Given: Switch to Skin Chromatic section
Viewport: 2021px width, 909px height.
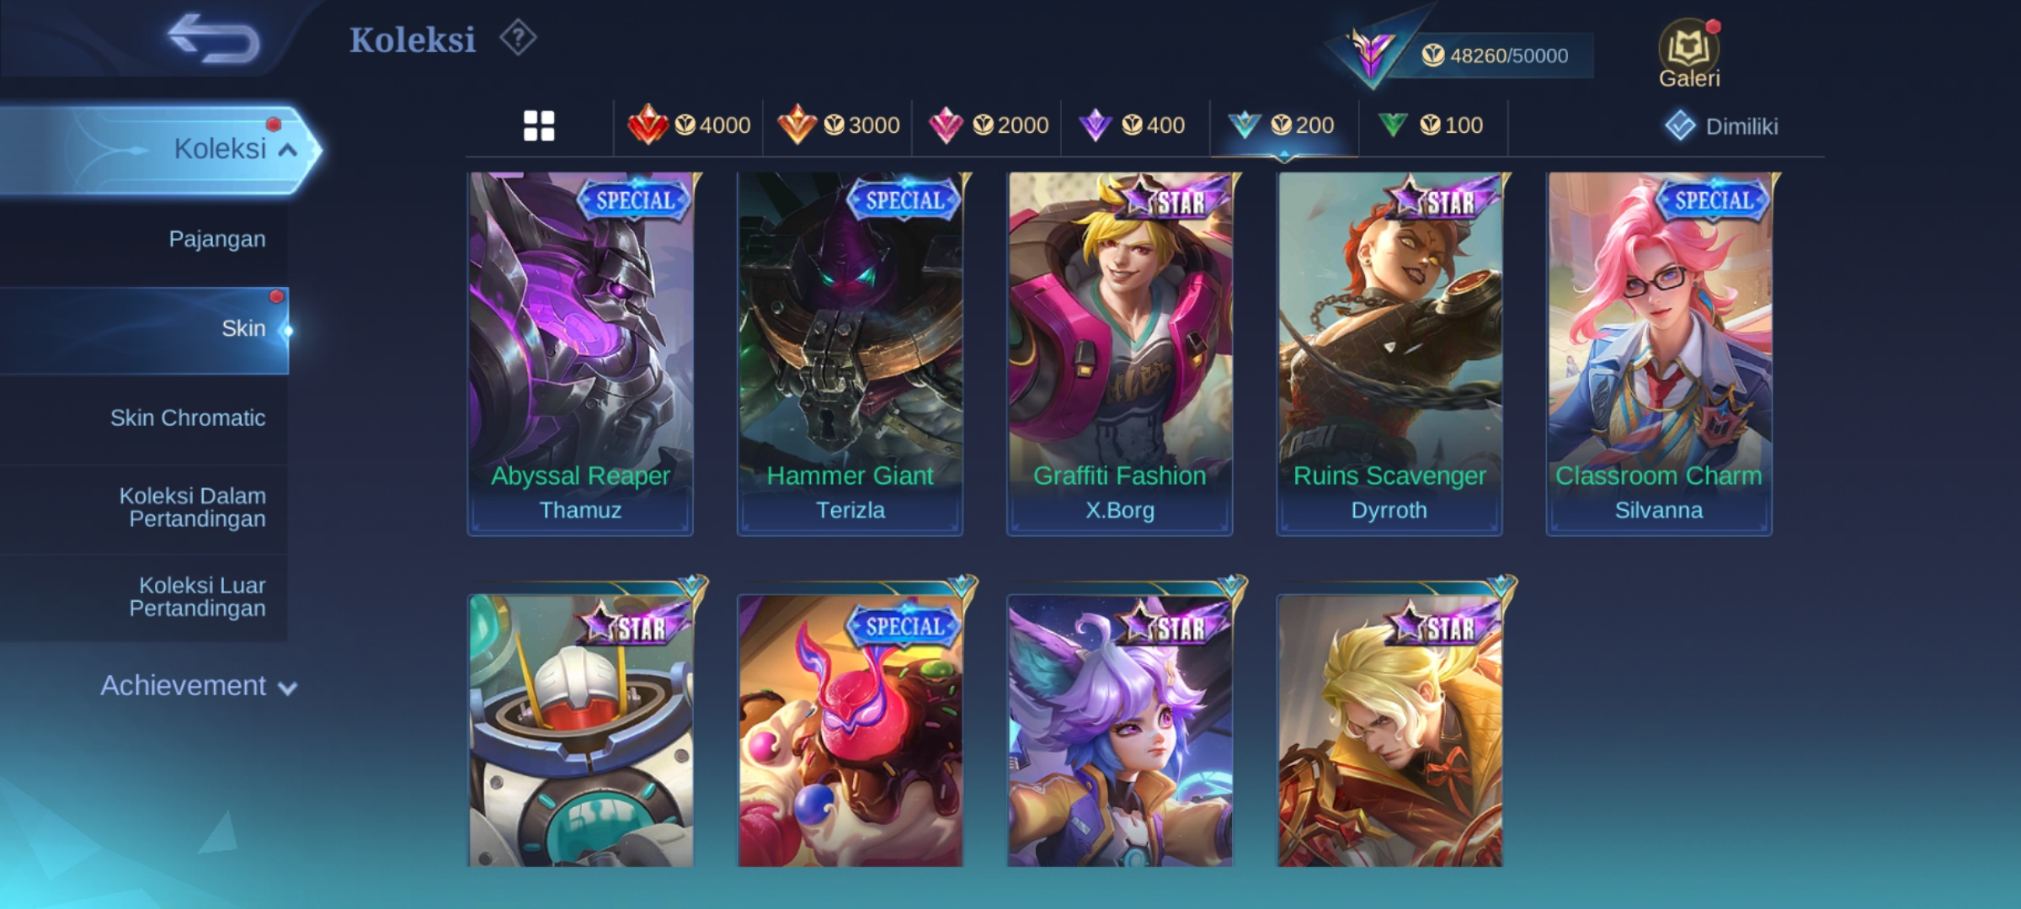Looking at the screenshot, I should 188,418.
